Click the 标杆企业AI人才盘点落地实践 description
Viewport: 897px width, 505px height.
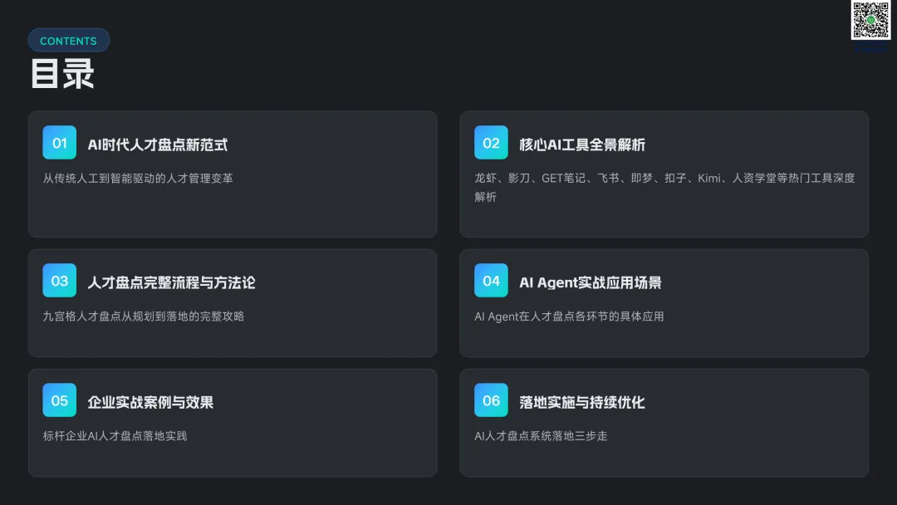(x=115, y=435)
